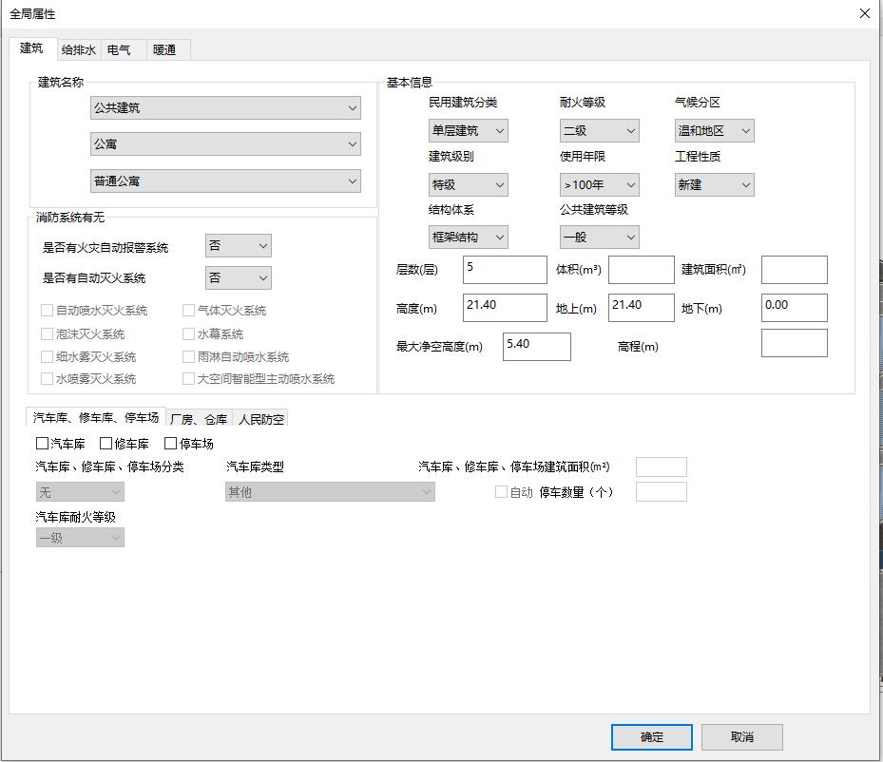Enable the 汽车库 checkbox
Viewport: 883px width, 762px height.
click(x=41, y=443)
